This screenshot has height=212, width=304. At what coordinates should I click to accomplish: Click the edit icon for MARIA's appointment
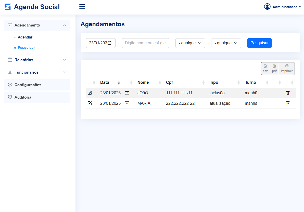90,103
